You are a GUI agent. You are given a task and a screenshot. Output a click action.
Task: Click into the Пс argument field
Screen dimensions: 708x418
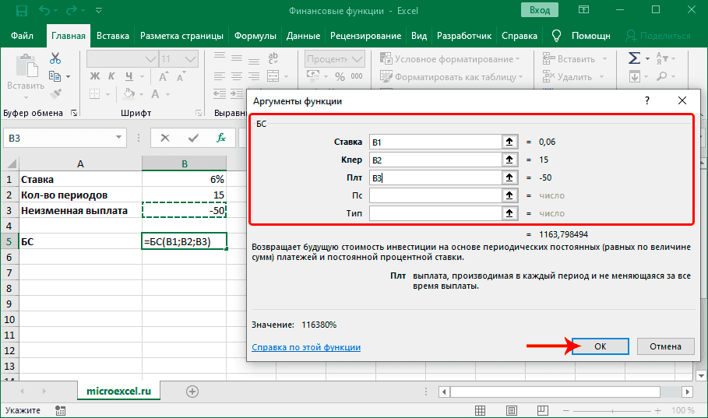[x=434, y=195]
